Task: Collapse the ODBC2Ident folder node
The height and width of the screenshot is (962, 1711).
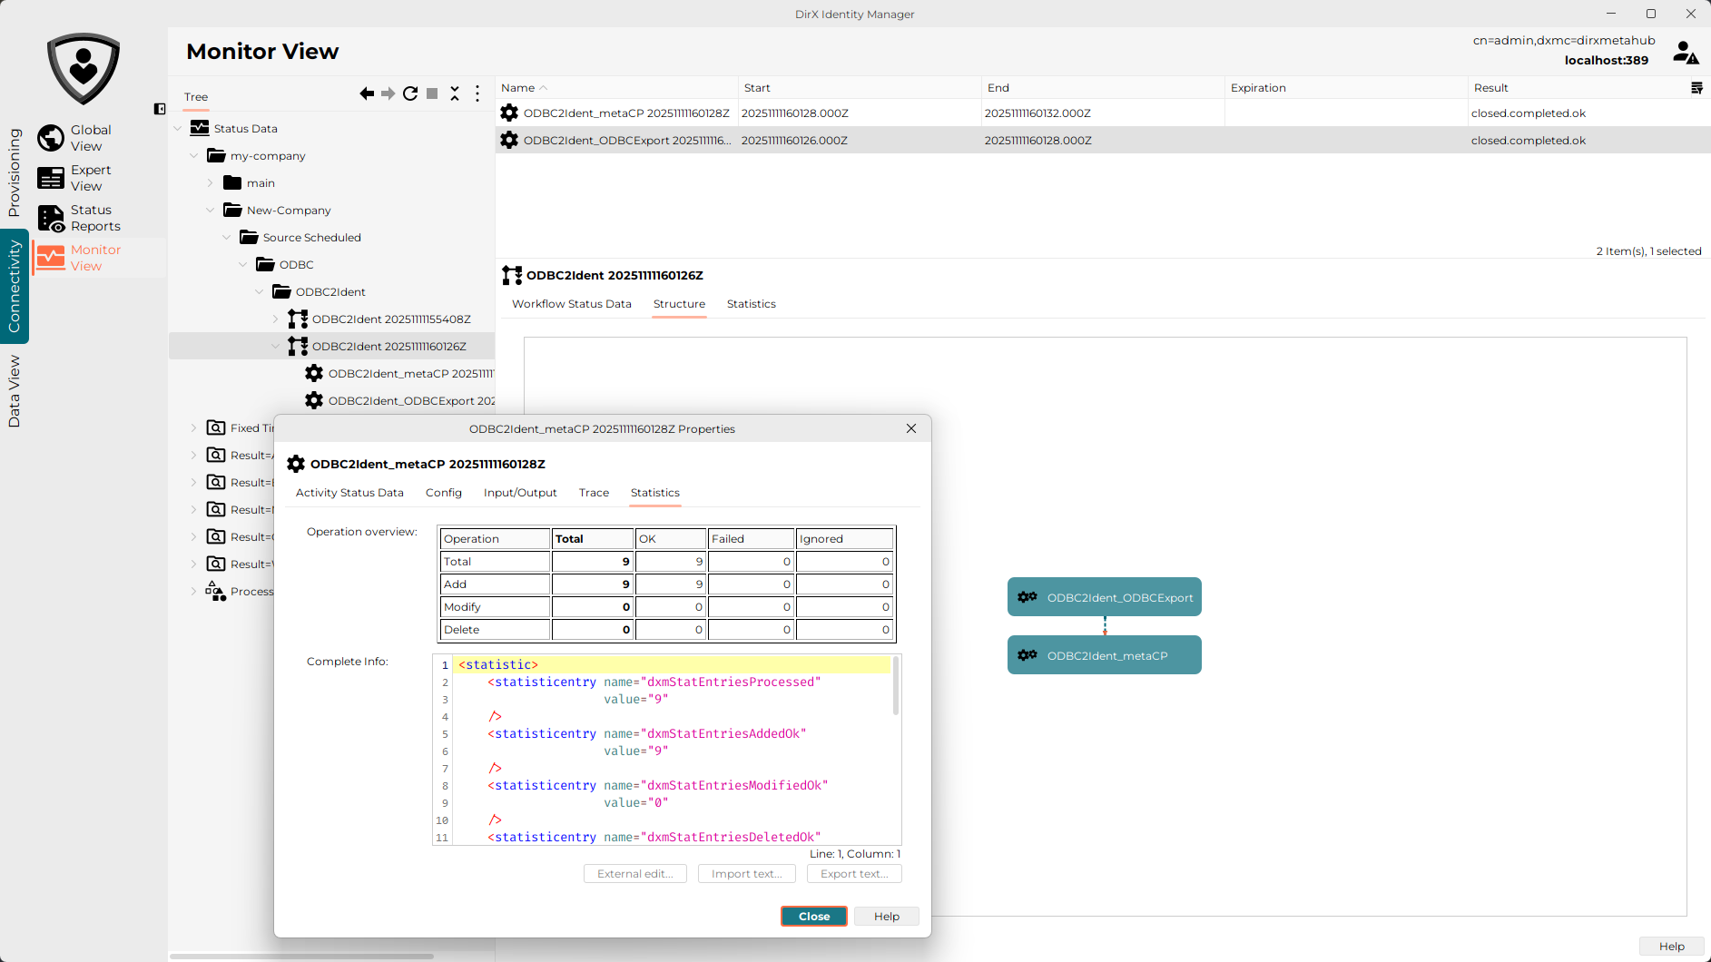Action: 260,291
